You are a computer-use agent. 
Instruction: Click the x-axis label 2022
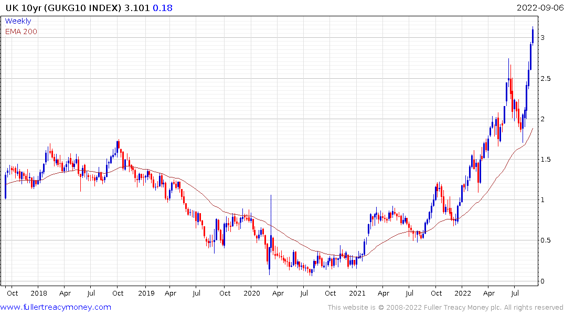coord(463,293)
